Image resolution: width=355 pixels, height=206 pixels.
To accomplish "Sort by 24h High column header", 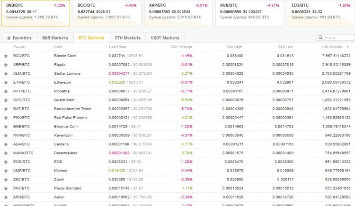I will [234, 47].
